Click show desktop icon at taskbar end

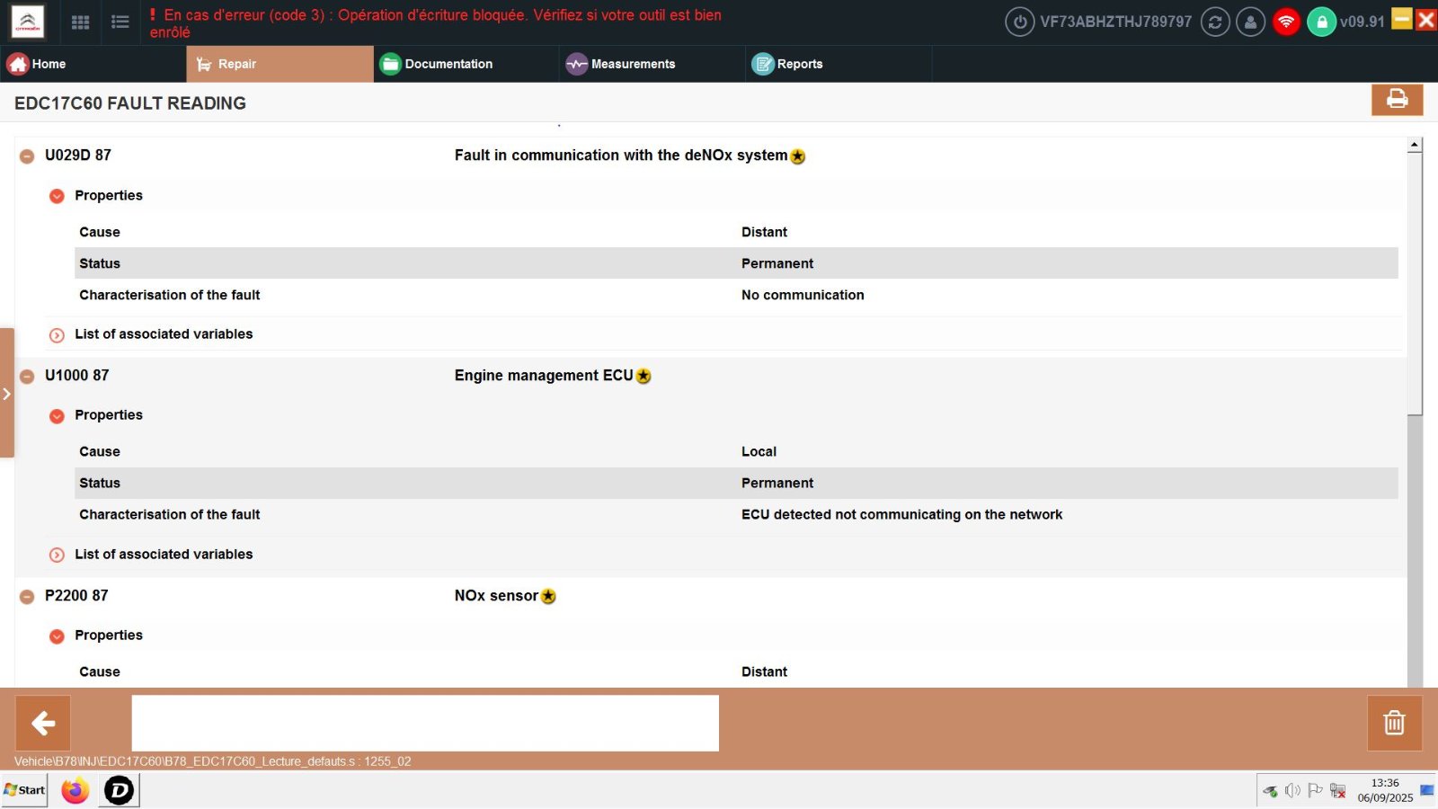point(1427,790)
